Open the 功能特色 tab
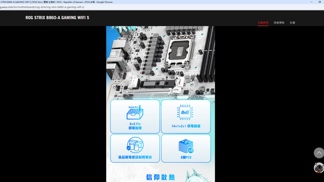This screenshot has height=182, width=324. point(263,23)
